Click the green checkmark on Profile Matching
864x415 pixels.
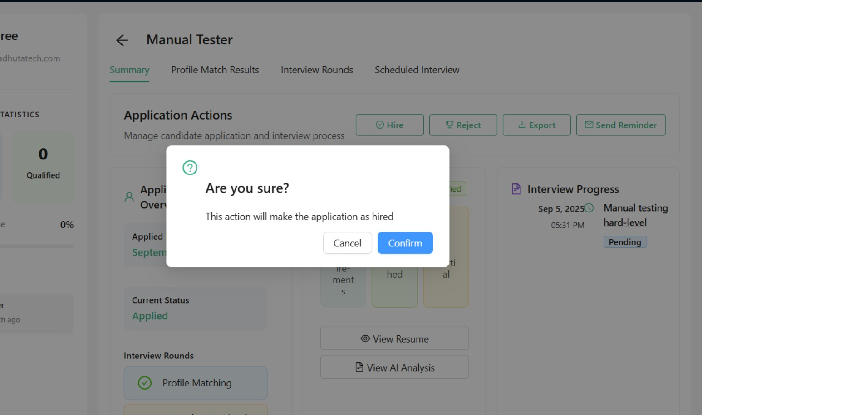(x=145, y=383)
